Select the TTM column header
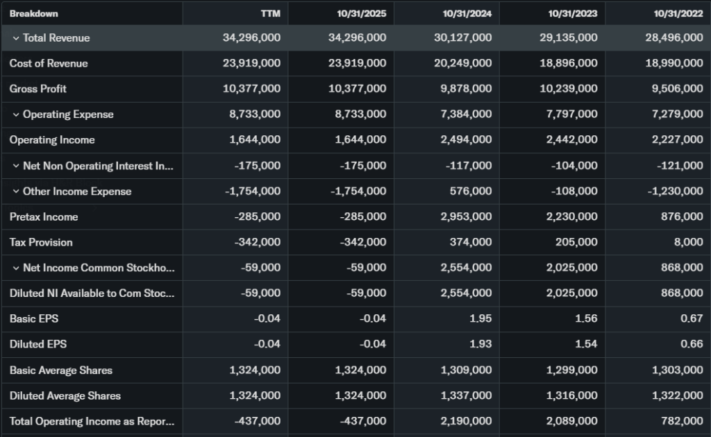This screenshot has width=711, height=437. tap(270, 14)
